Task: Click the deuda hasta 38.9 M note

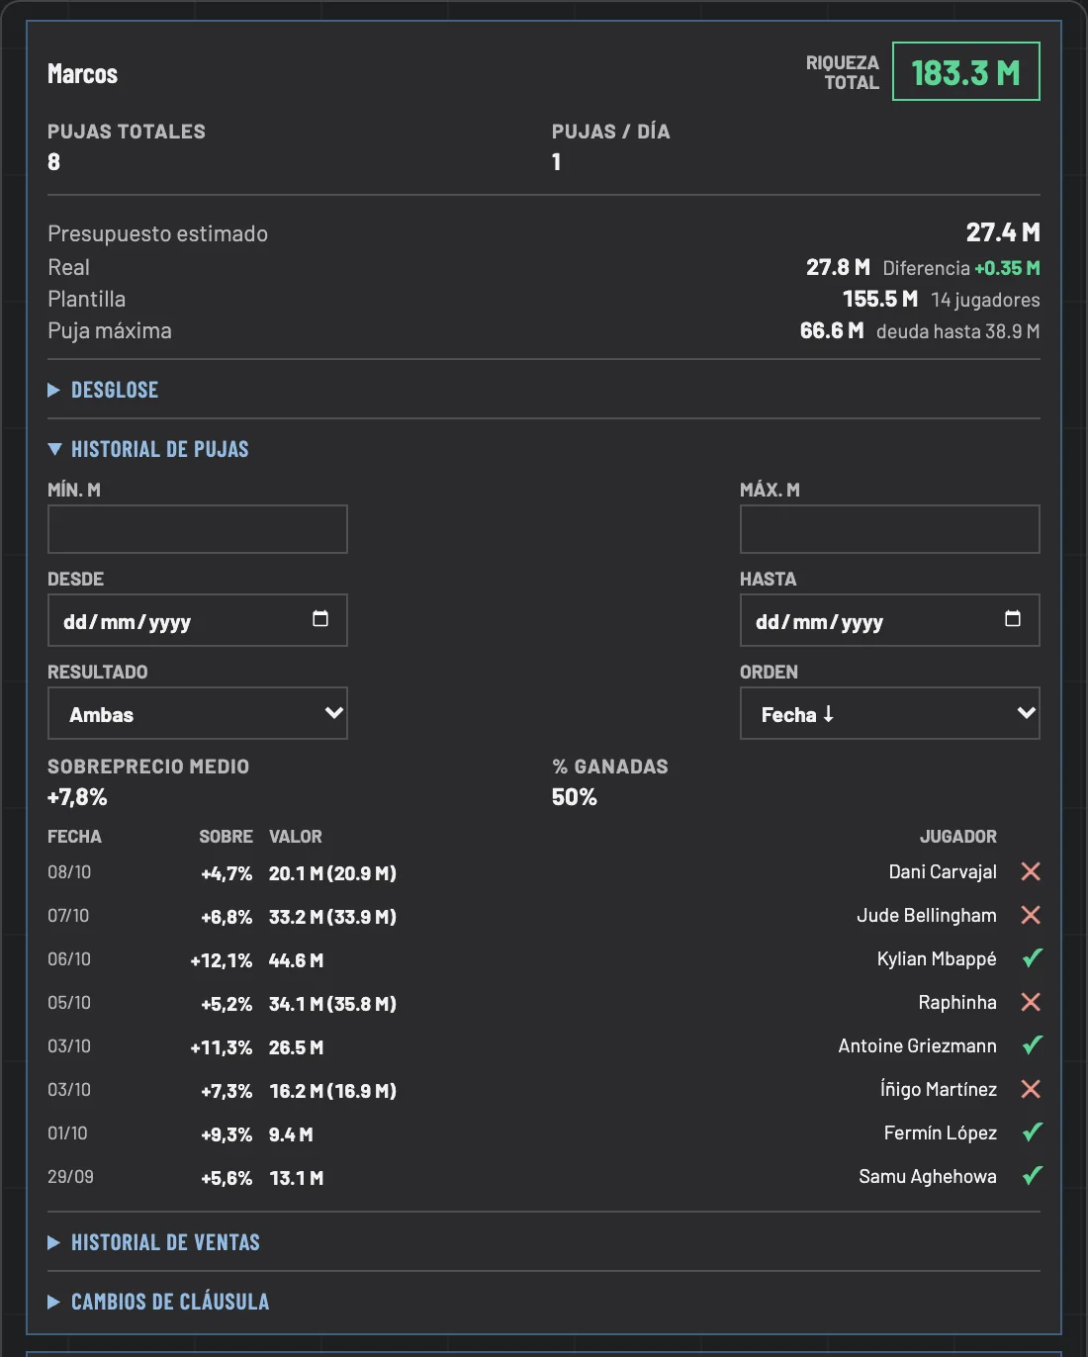Action: (958, 331)
